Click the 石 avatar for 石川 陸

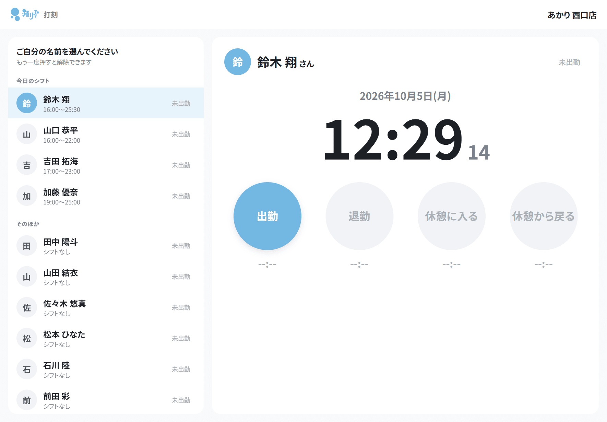27,369
